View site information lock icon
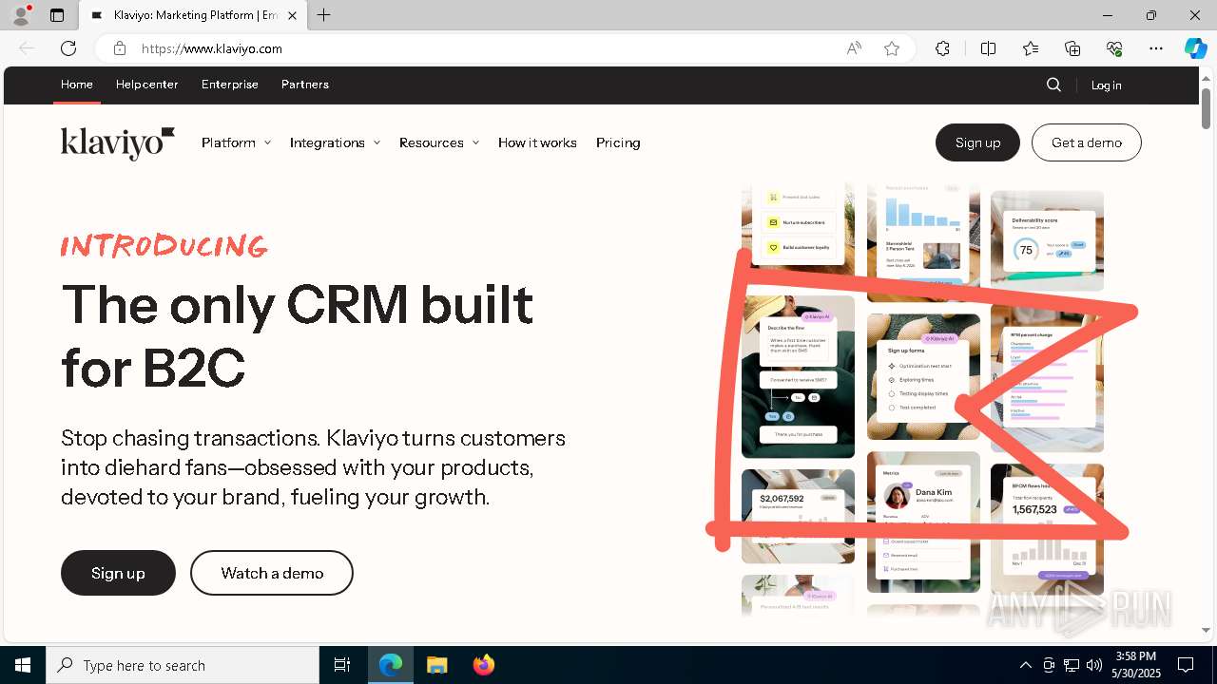The image size is (1217, 684). pyautogui.click(x=120, y=48)
